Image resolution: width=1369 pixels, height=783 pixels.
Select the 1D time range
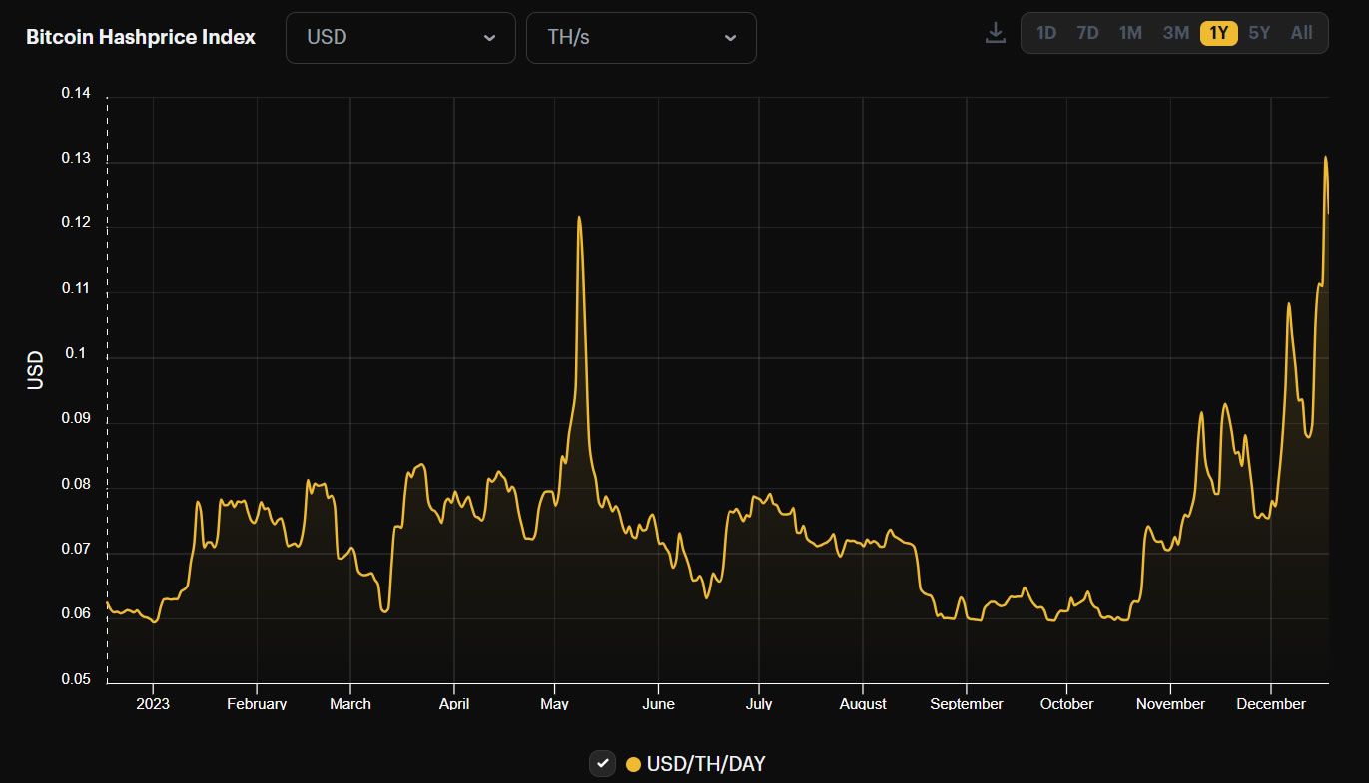point(1045,33)
